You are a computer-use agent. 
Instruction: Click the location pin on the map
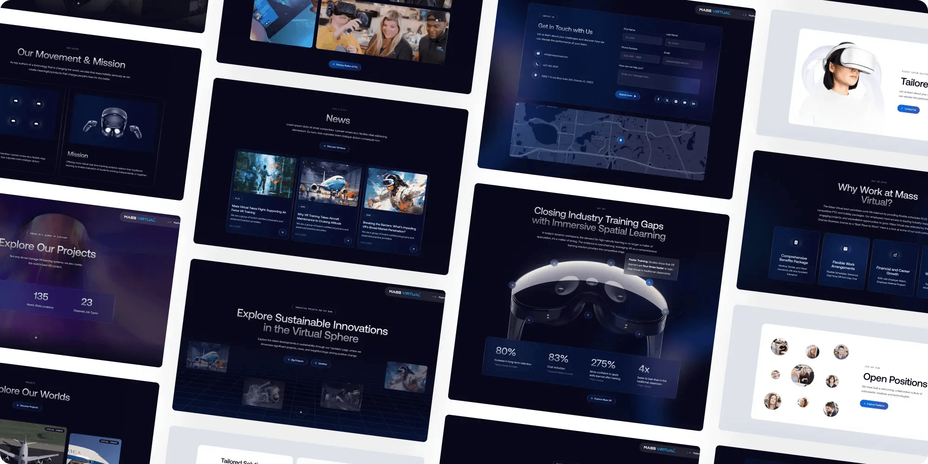click(620, 140)
